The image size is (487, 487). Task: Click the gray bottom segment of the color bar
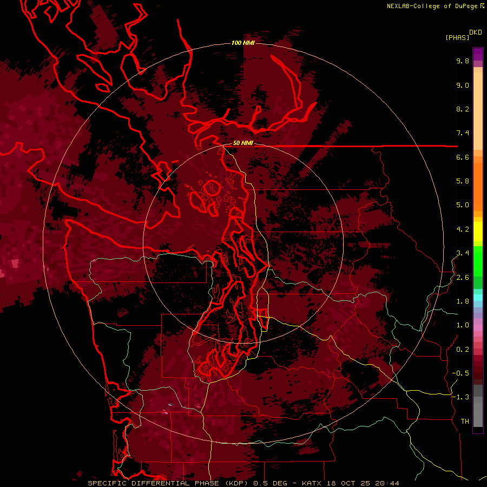478,416
